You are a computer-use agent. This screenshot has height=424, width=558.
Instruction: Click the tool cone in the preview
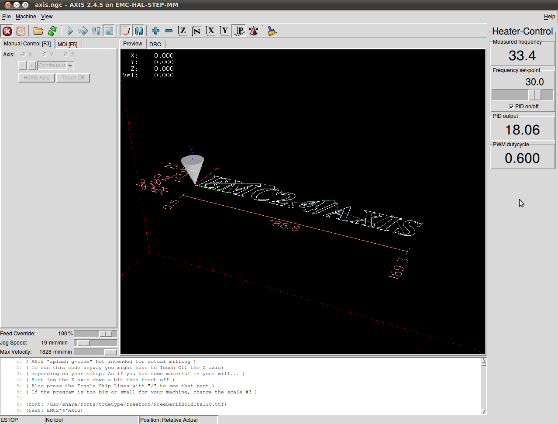193,169
